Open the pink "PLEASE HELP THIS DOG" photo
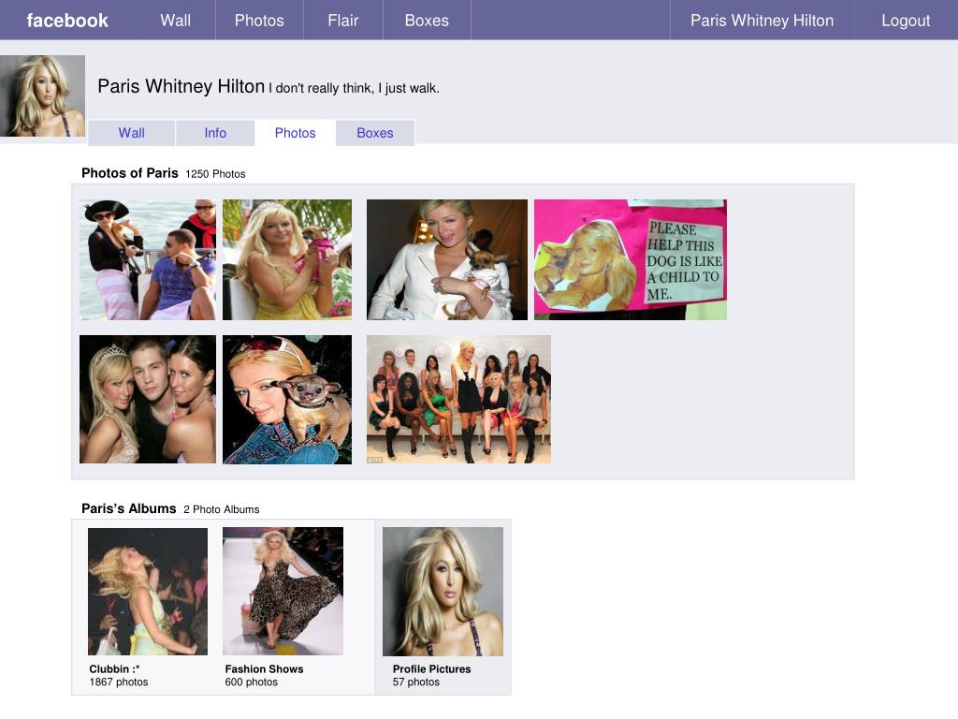 631,259
